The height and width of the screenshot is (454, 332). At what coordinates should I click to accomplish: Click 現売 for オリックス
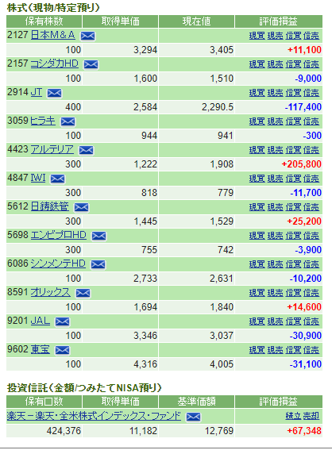(275, 293)
